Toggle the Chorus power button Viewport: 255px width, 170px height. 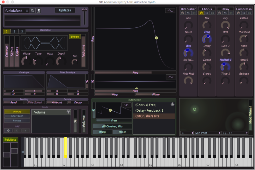tap(201, 13)
